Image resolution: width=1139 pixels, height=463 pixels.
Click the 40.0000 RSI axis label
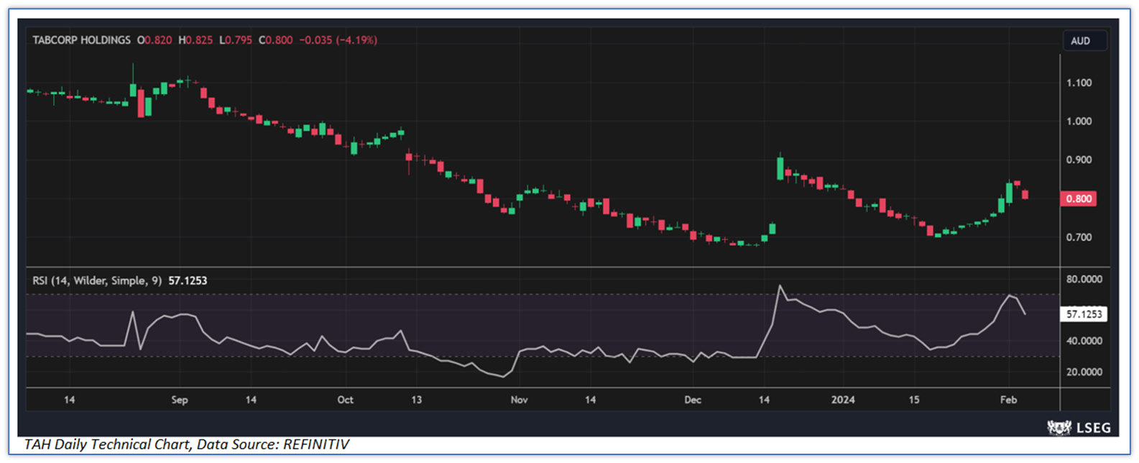[x=1084, y=341]
